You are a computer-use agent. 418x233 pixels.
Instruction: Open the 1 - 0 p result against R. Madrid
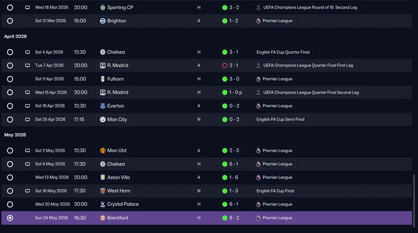pos(232,92)
